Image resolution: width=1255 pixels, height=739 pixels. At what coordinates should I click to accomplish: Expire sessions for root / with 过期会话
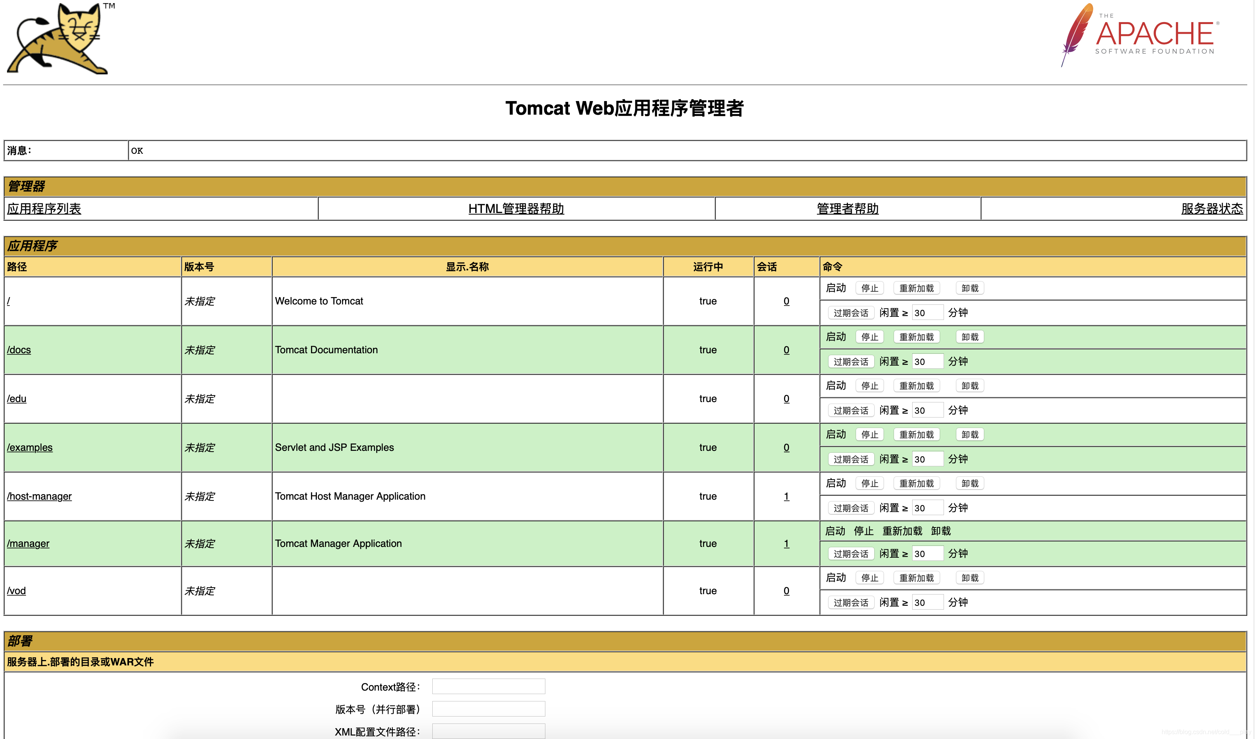point(851,313)
